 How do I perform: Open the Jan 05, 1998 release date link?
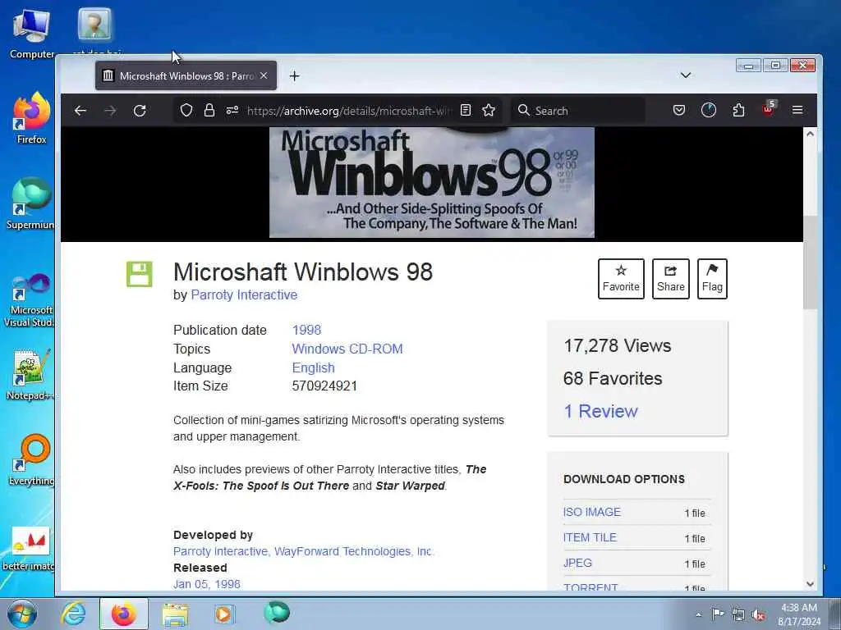click(x=207, y=584)
